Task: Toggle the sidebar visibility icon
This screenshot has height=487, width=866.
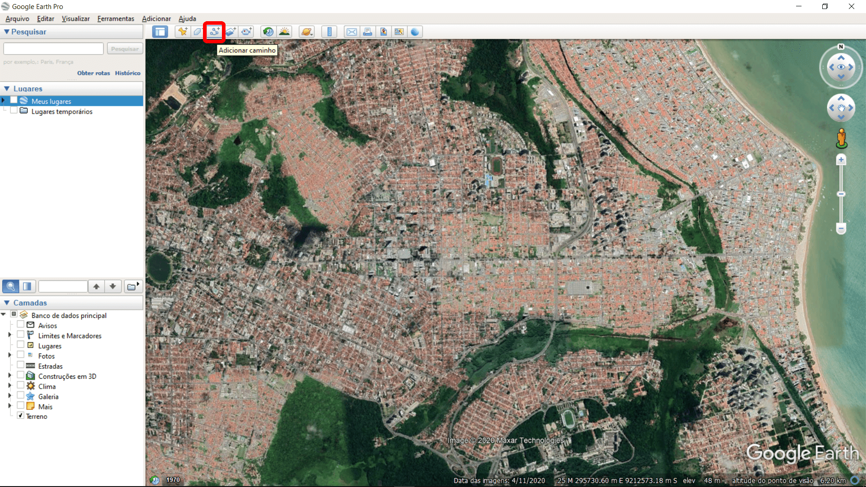Action: pyautogui.click(x=160, y=32)
